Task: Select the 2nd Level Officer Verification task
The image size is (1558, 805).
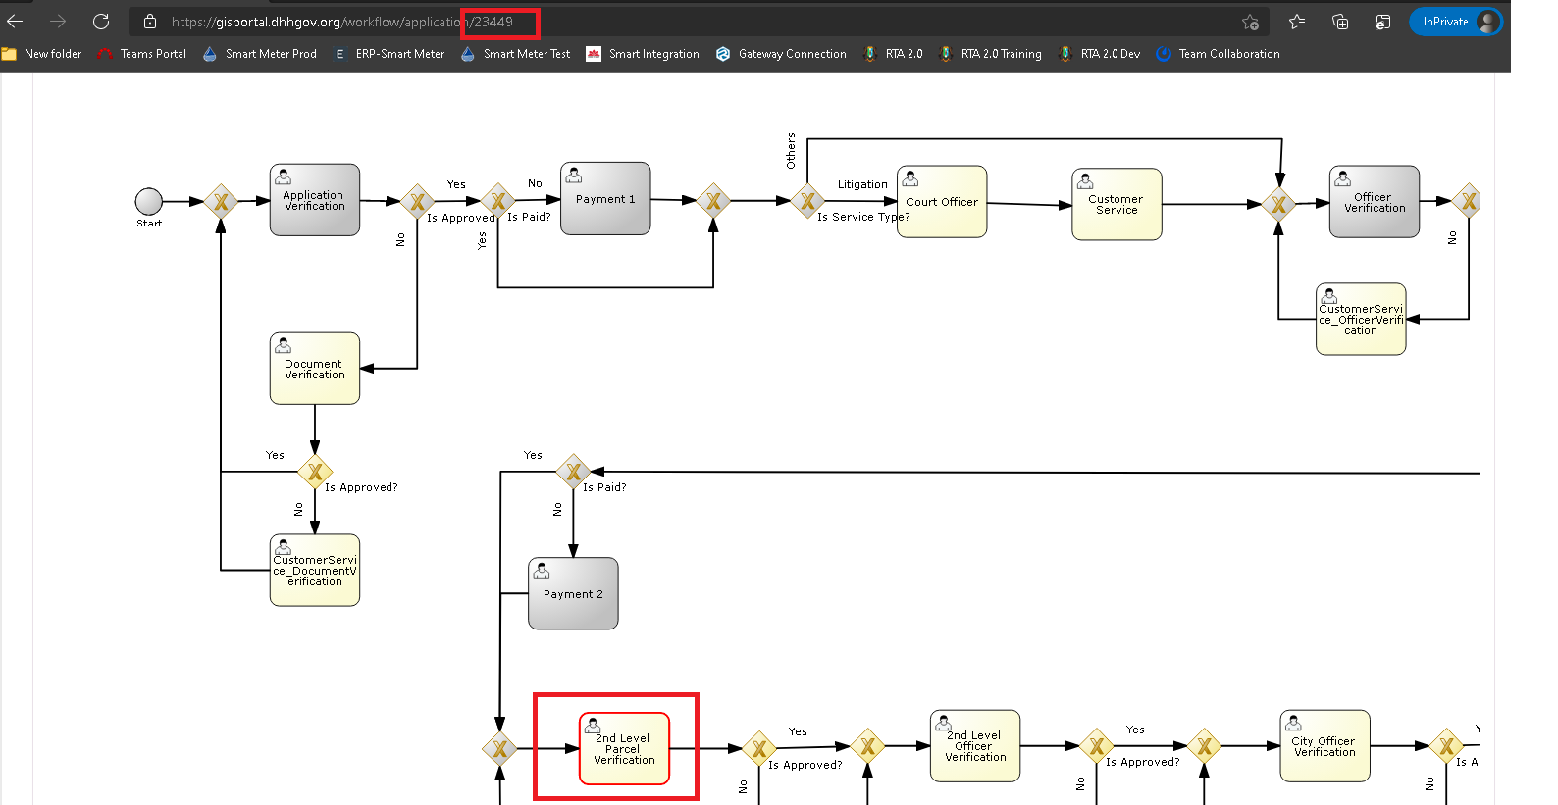Action: [975, 746]
